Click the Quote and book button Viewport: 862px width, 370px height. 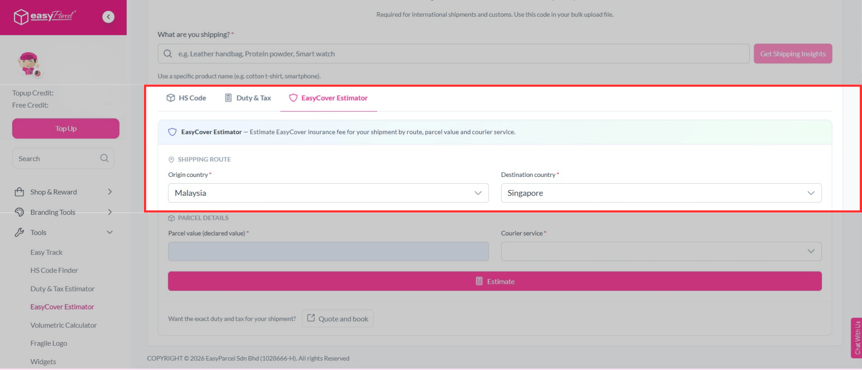[337, 319]
